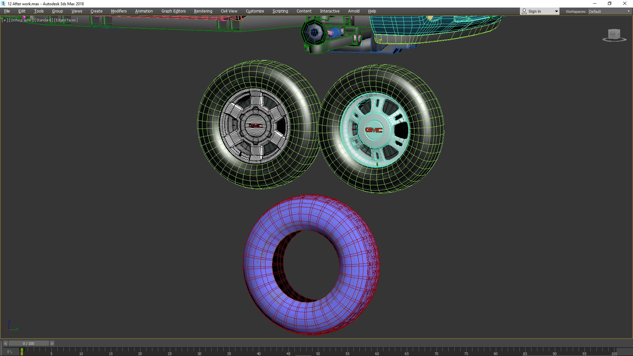This screenshot has width=633, height=356.
Task: Open the Mini Curve Editor icon
Action: tap(10, 352)
